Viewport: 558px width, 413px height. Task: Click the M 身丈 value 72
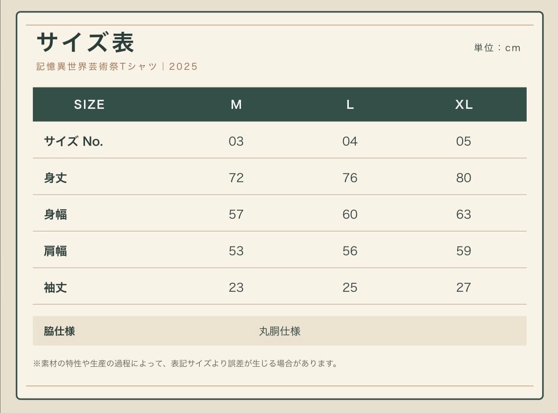(x=237, y=177)
